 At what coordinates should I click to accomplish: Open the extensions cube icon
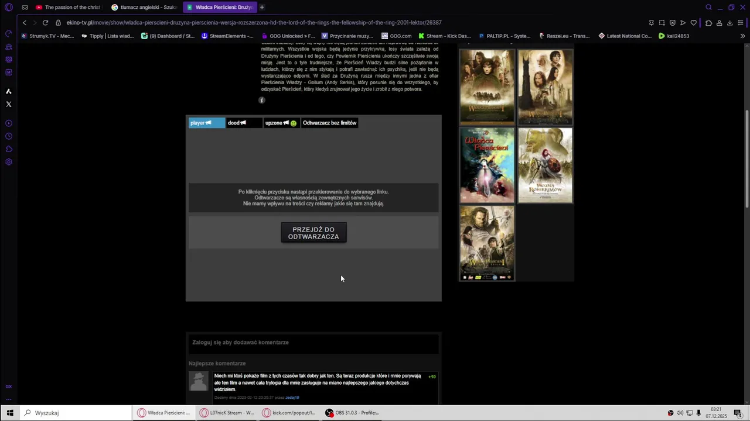tap(708, 23)
